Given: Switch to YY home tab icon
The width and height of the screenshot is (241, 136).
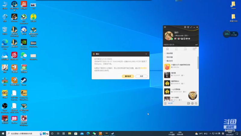Looking at the screenshot, I should pyautogui.click(x=167, y=49).
